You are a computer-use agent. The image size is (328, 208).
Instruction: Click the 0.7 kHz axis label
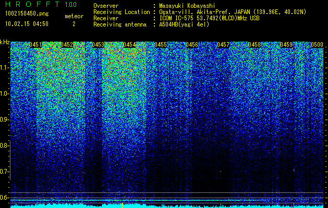point(4,172)
